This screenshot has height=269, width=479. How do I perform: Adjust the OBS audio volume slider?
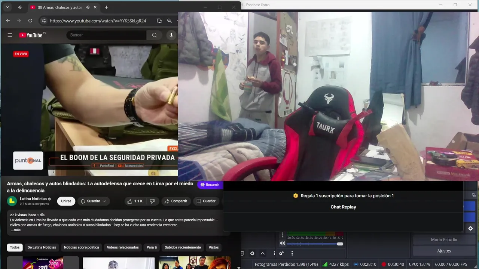click(315, 244)
